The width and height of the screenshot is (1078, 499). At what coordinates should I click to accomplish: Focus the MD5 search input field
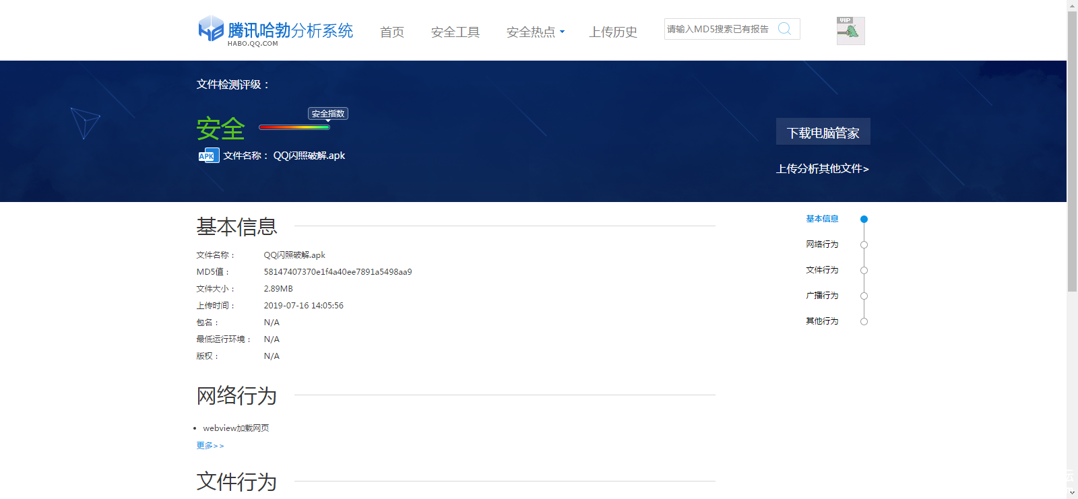pos(718,29)
